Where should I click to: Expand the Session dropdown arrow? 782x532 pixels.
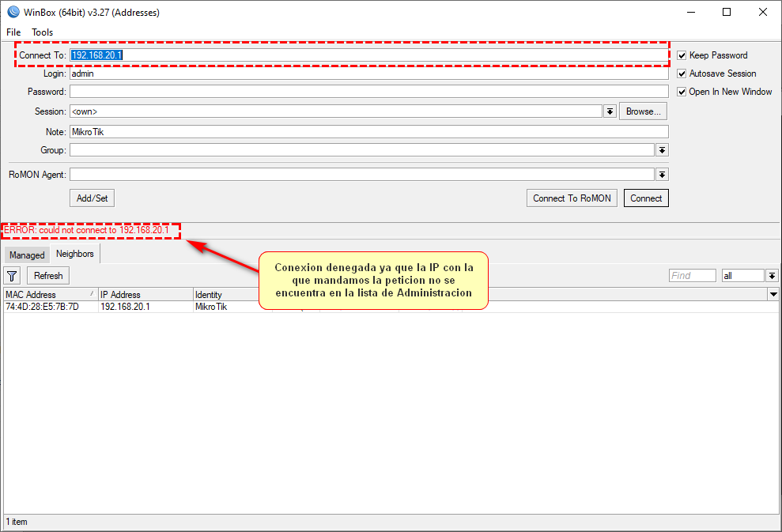click(x=610, y=111)
